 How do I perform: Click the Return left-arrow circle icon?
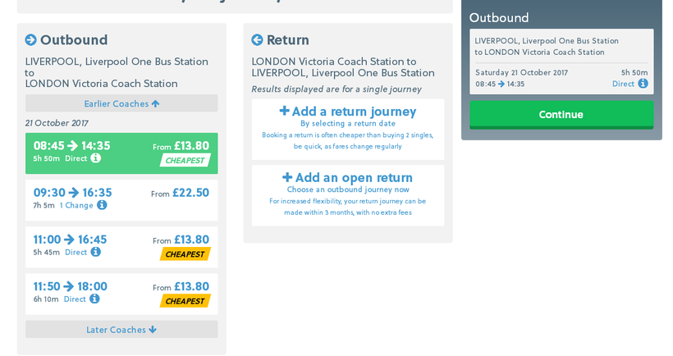[257, 40]
